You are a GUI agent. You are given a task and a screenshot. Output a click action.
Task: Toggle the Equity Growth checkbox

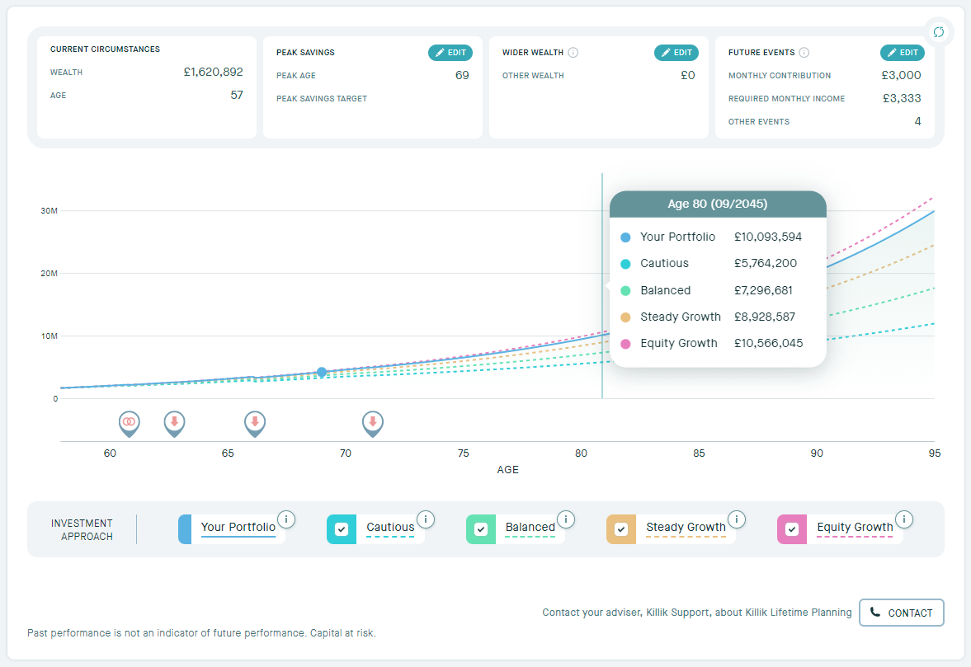tap(792, 529)
